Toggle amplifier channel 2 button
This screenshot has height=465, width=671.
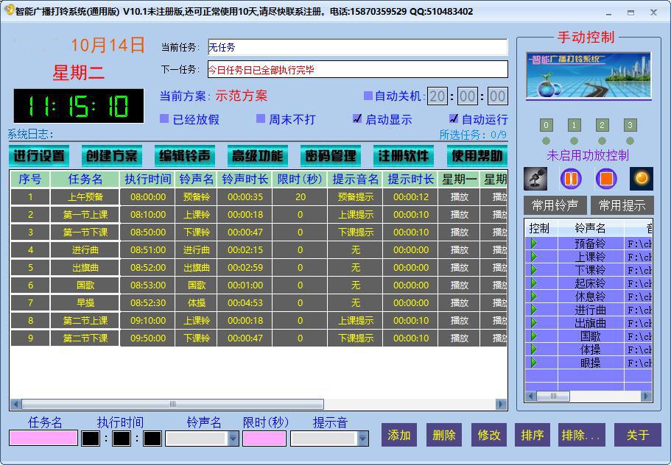602,125
